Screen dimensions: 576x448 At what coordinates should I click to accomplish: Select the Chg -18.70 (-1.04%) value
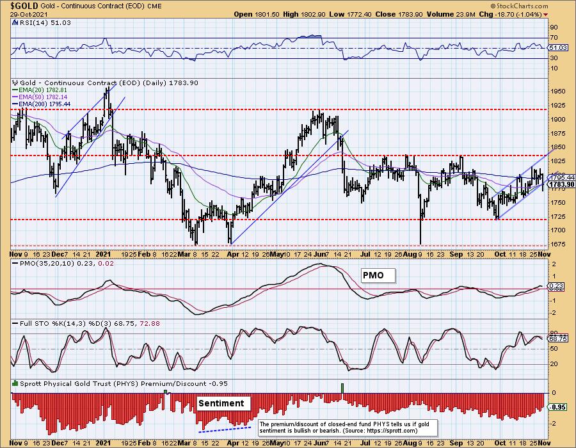point(511,14)
